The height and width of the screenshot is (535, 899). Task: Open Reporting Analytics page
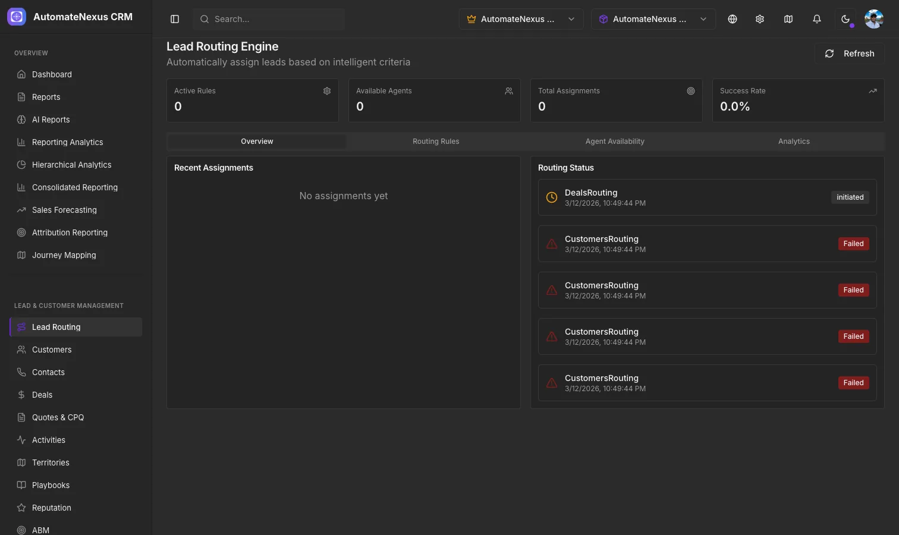[x=76, y=142]
